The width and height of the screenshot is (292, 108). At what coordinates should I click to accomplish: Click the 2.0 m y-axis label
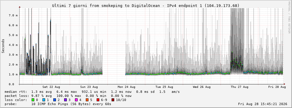click(x=13, y=65)
